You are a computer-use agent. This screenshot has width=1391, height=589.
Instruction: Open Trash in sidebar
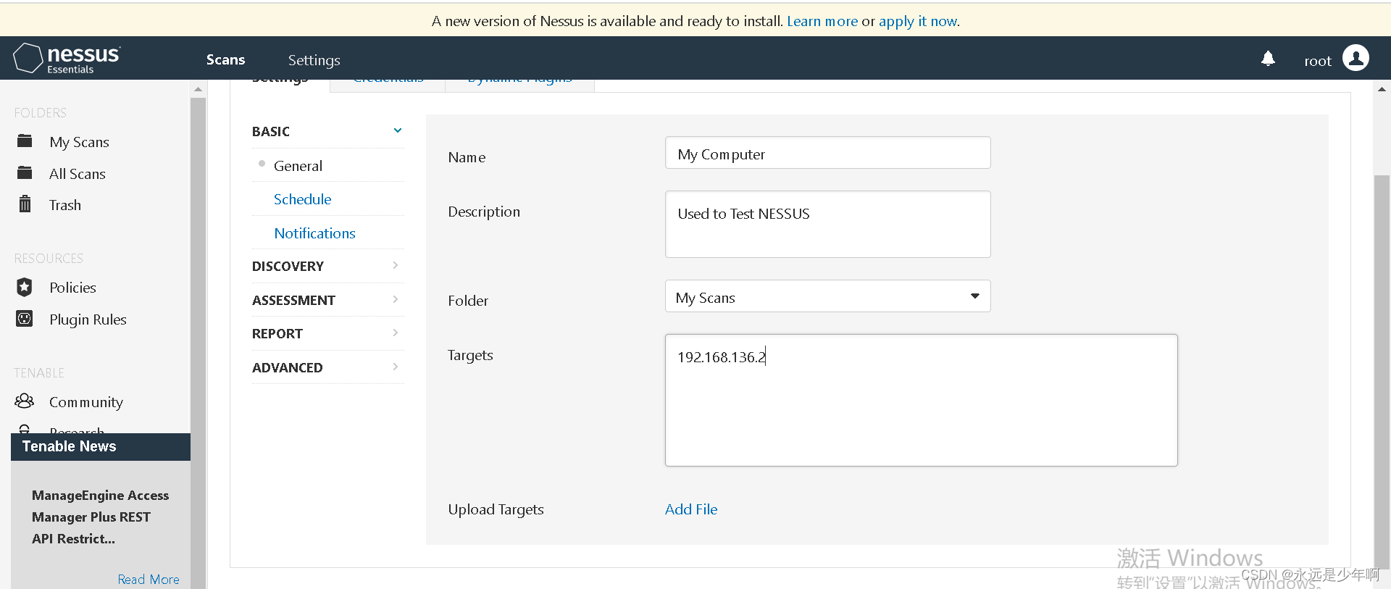click(x=65, y=205)
